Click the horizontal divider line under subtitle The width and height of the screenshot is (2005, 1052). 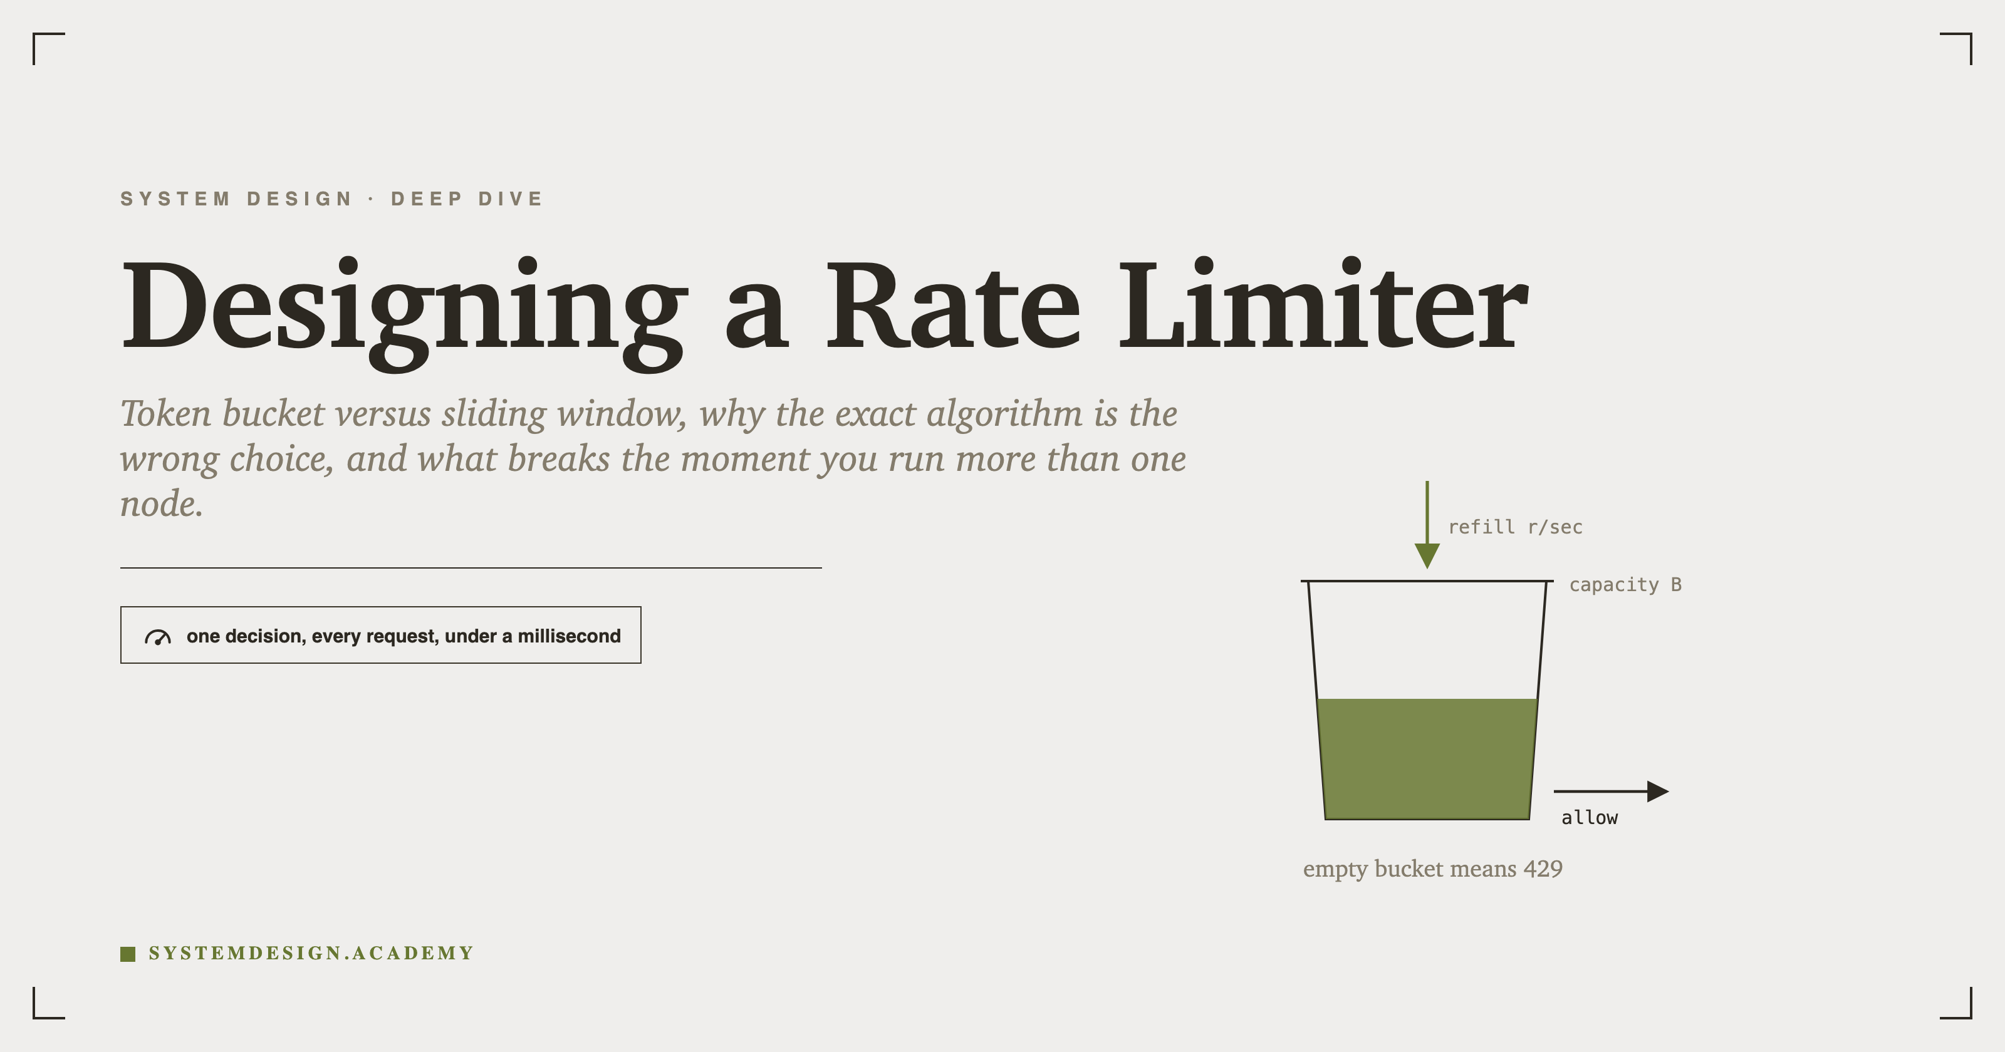(471, 568)
